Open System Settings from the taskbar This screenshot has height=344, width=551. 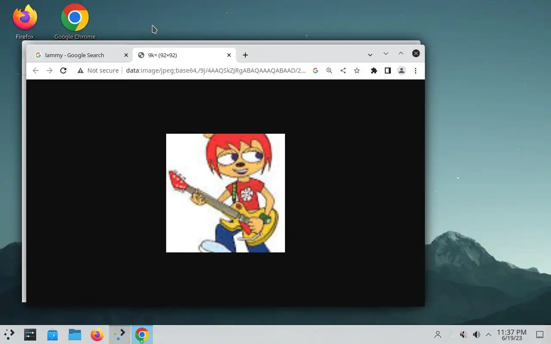(x=30, y=334)
